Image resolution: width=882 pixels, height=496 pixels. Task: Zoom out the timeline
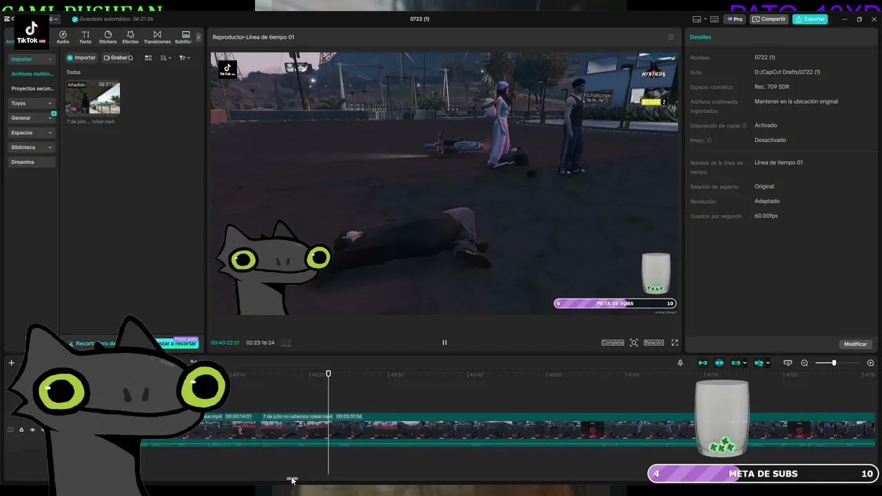click(804, 363)
